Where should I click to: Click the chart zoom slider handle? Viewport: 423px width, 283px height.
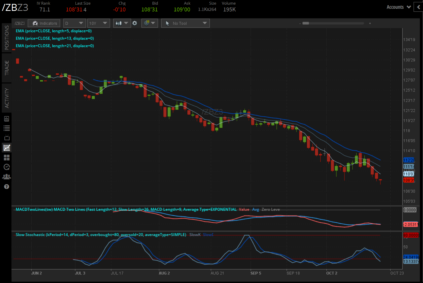(306, 23)
